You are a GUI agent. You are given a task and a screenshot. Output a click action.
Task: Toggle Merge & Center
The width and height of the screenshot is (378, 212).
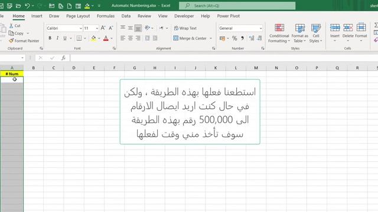pos(190,38)
